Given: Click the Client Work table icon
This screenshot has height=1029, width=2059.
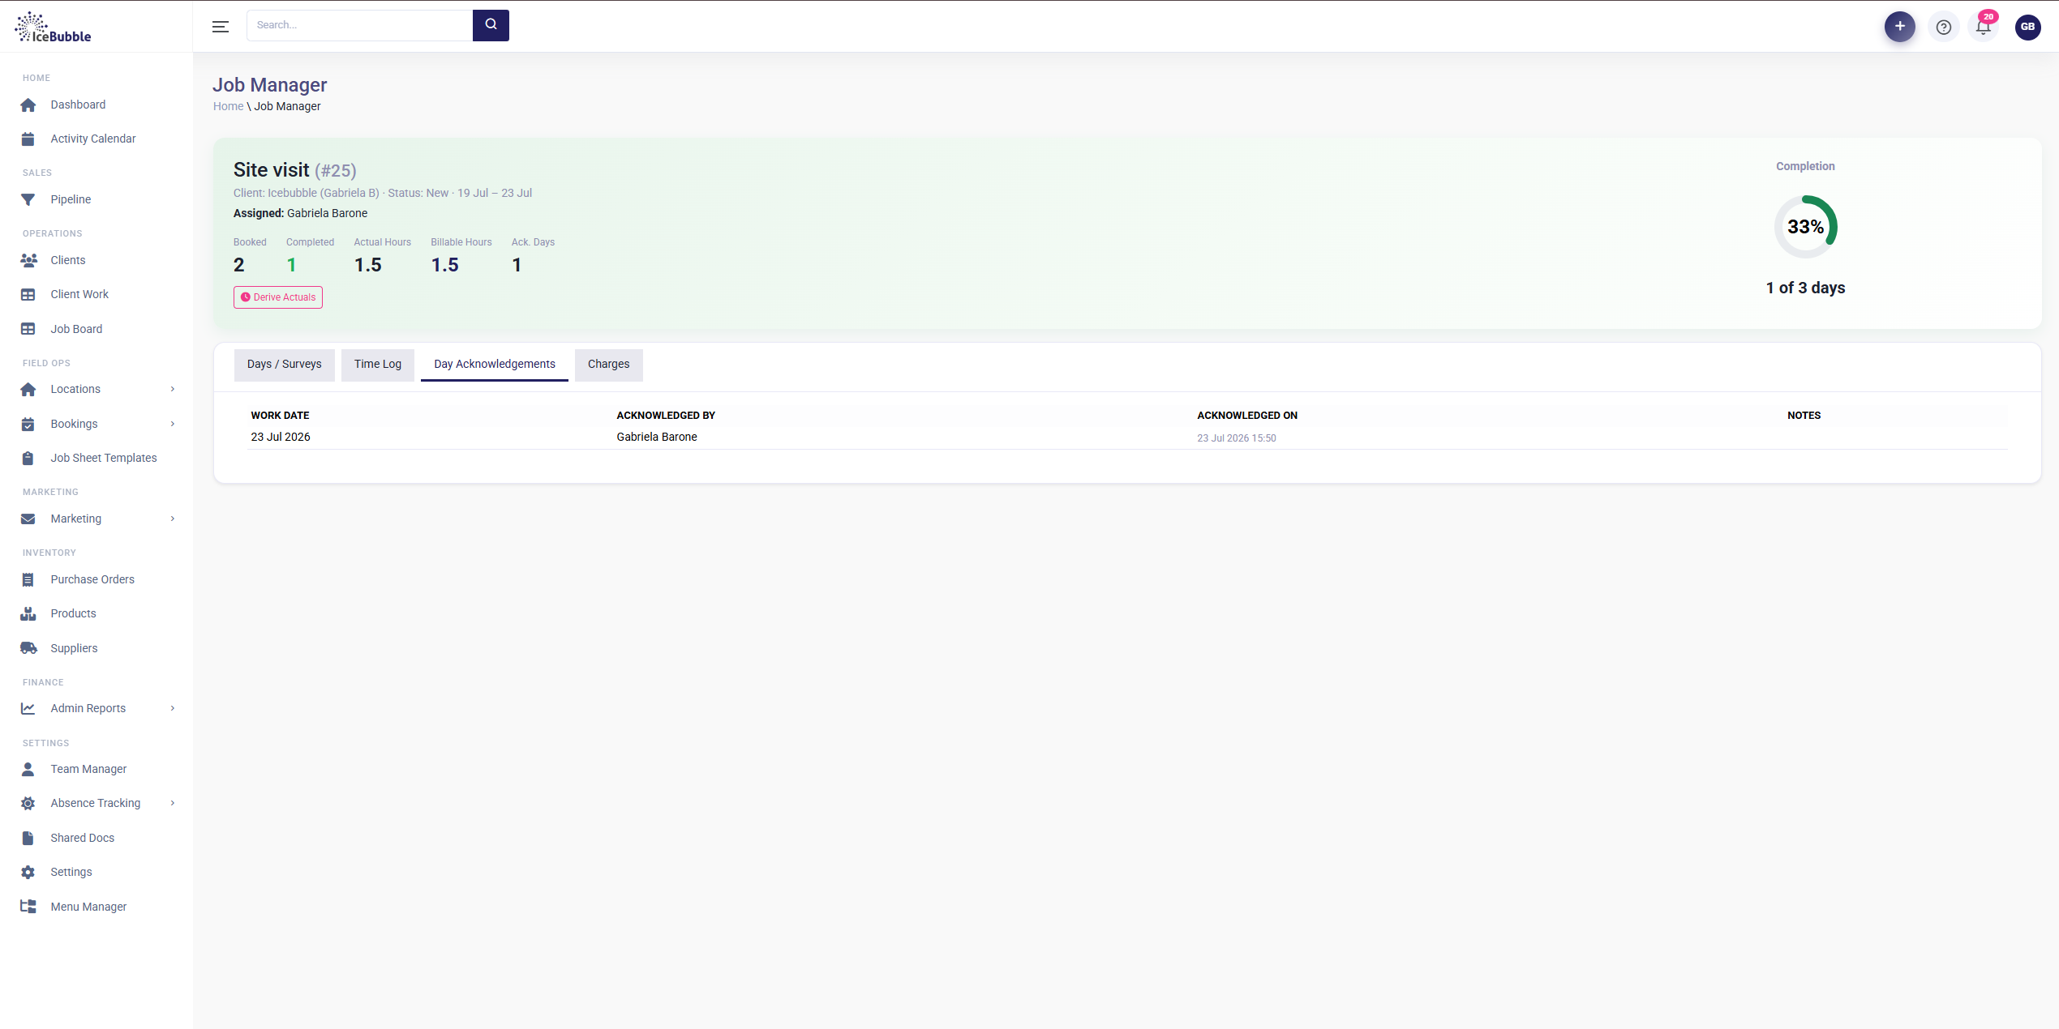Looking at the screenshot, I should point(28,294).
